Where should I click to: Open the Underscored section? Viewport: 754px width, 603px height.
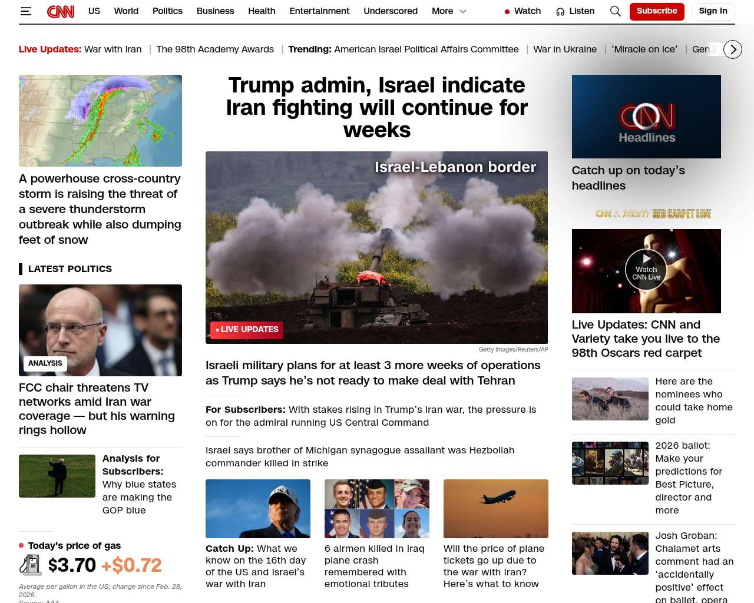point(391,11)
